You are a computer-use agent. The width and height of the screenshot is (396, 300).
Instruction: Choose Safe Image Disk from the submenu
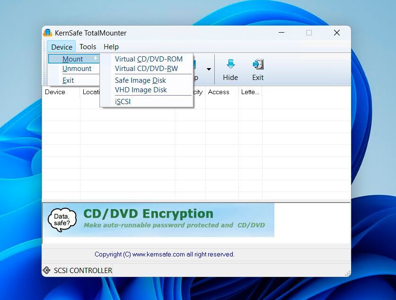point(140,80)
